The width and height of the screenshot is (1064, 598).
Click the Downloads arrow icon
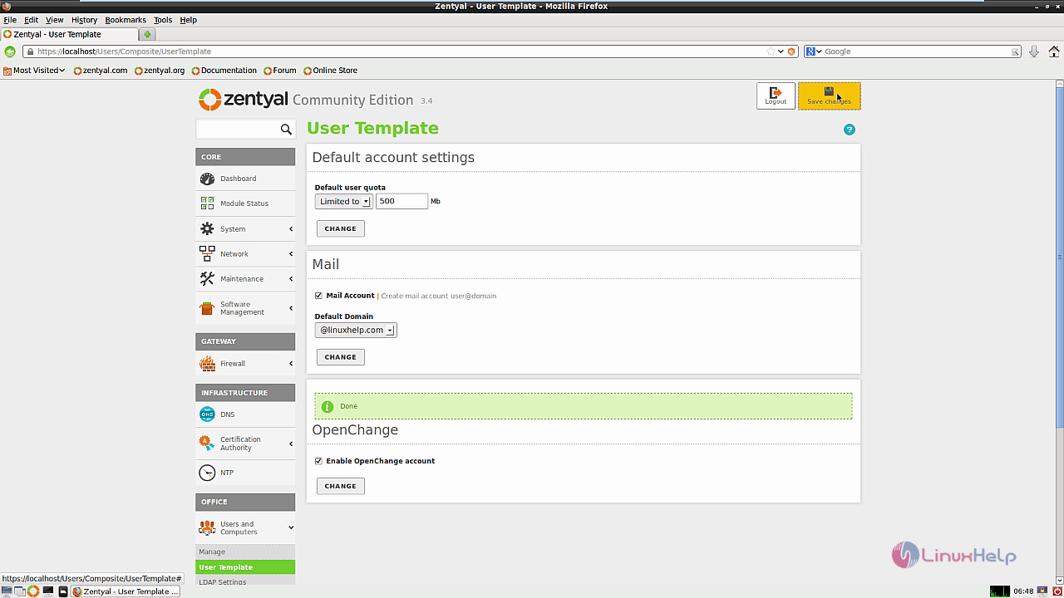[1034, 51]
